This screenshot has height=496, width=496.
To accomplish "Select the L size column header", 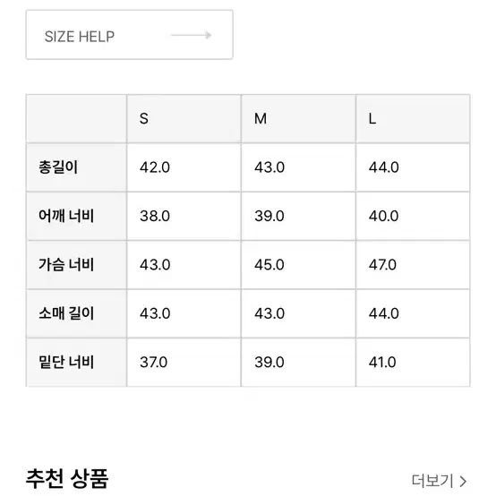I will tap(413, 118).
